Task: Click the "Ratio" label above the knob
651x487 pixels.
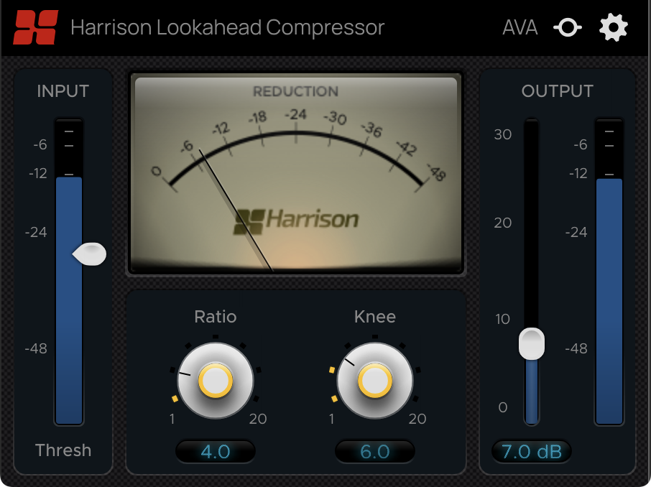Action: [x=216, y=317]
